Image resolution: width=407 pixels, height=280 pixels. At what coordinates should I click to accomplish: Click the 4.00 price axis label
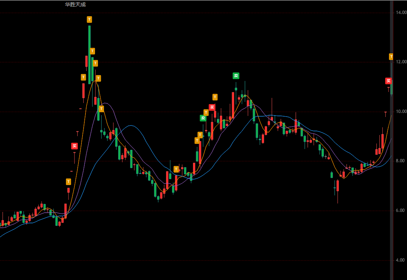point(400,260)
